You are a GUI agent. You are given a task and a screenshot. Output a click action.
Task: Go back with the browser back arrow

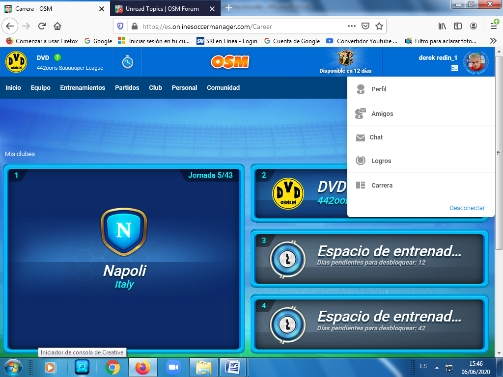tap(10, 26)
